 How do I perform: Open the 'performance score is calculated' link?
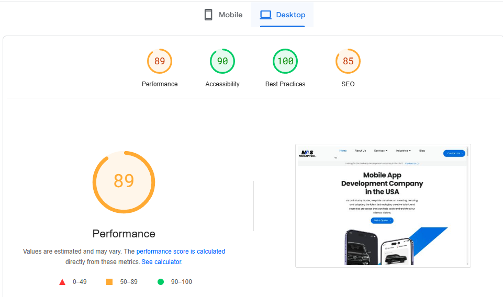pyautogui.click(x=181, y=252)
